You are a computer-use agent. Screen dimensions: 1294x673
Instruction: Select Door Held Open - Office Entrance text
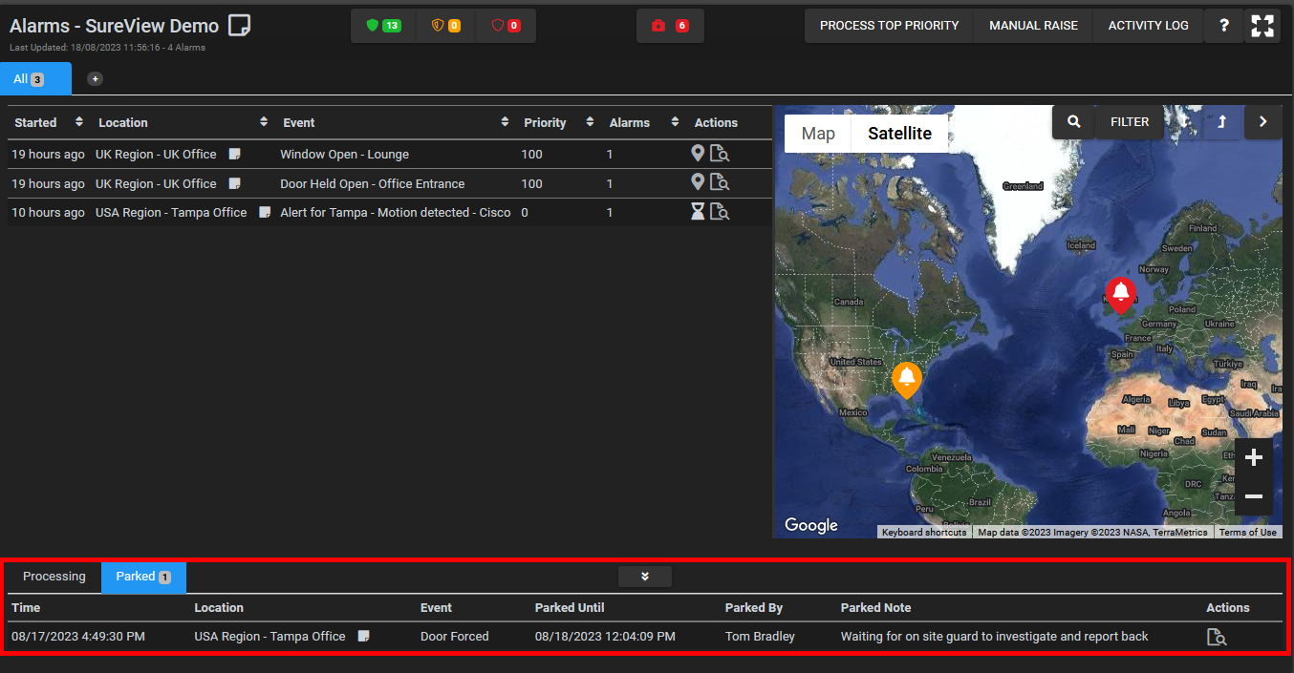[372, 183]
